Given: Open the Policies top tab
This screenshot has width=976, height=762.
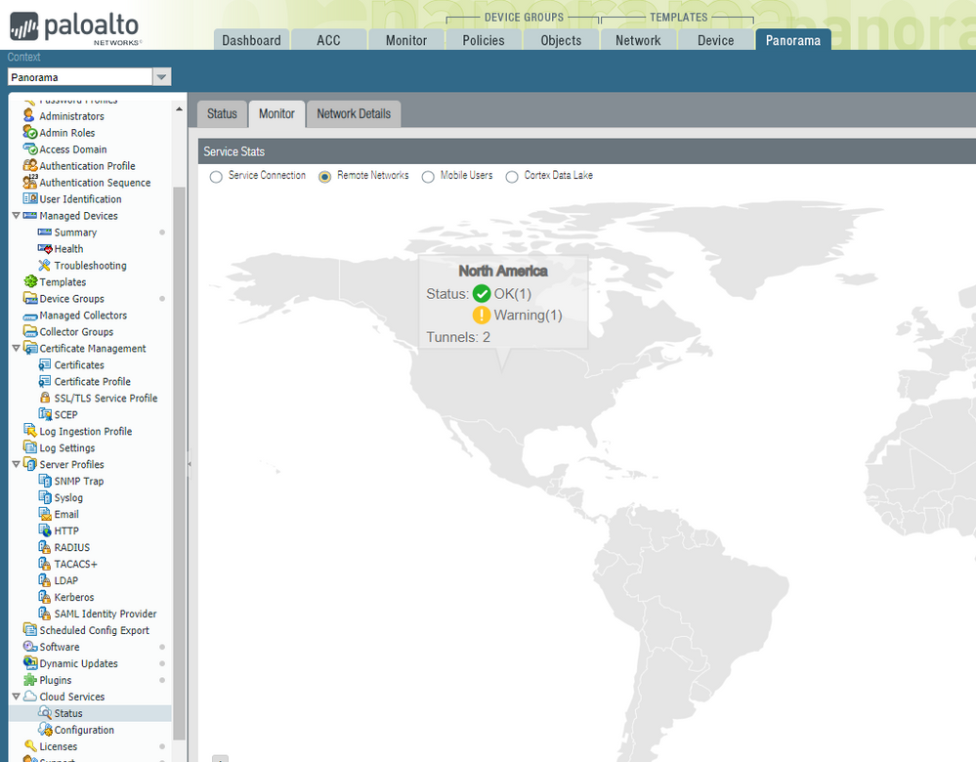Looking at the screenshot, I should click(484, 40).
